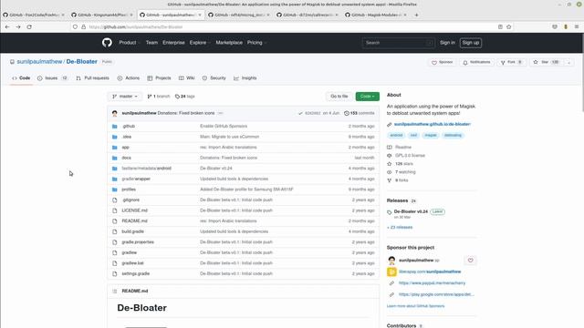Screen dimensions: 584x328
Task: Open the 1 branch link
Action: tap(159, 97)
